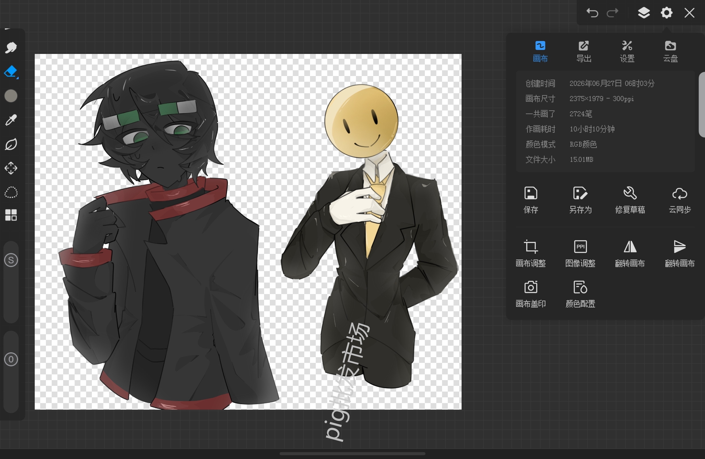Click 另存为 to save as

(580, 200)
